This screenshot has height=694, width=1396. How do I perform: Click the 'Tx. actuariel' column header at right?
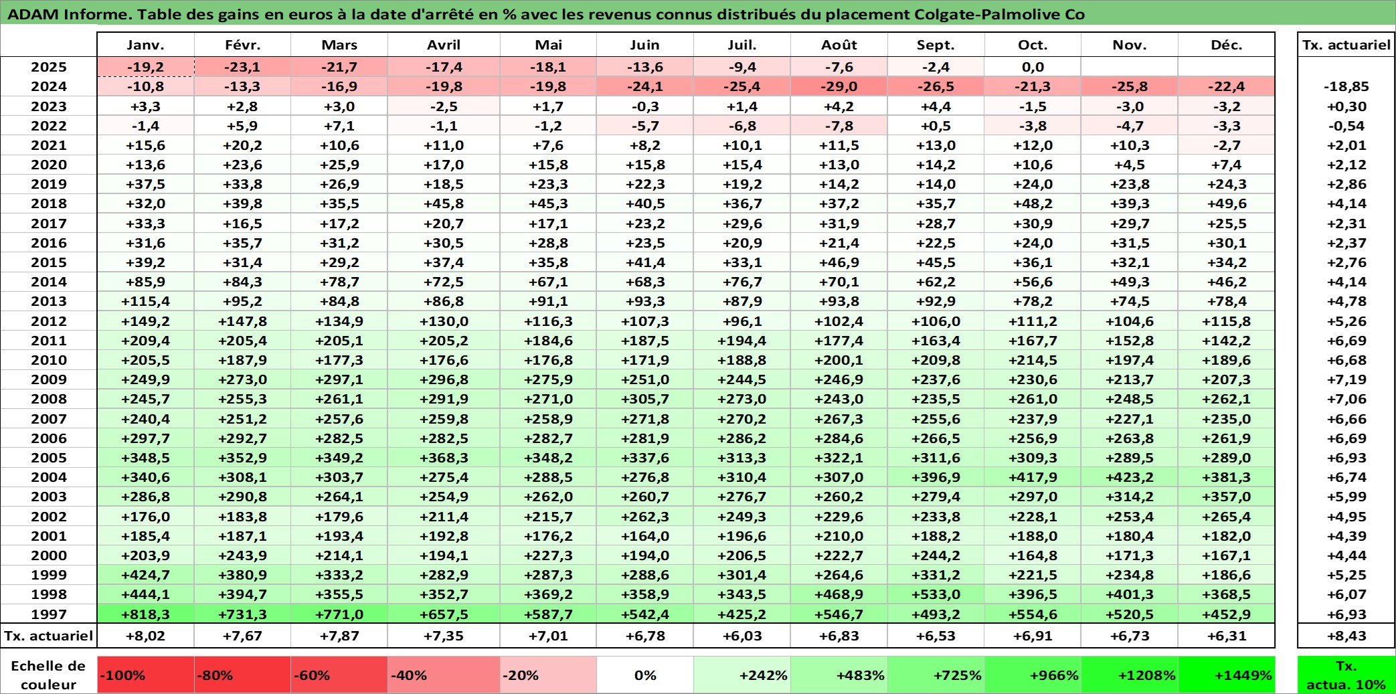(x=1346, y=45)
